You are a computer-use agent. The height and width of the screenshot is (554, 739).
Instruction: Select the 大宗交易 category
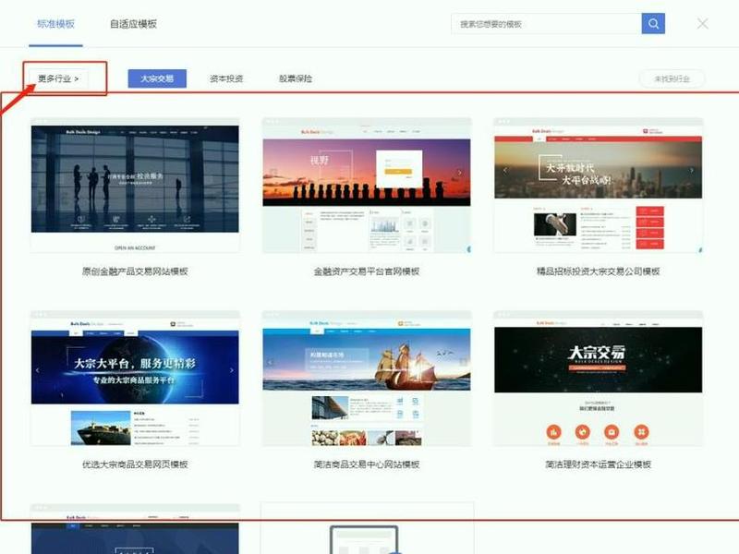tap(157, 78)
